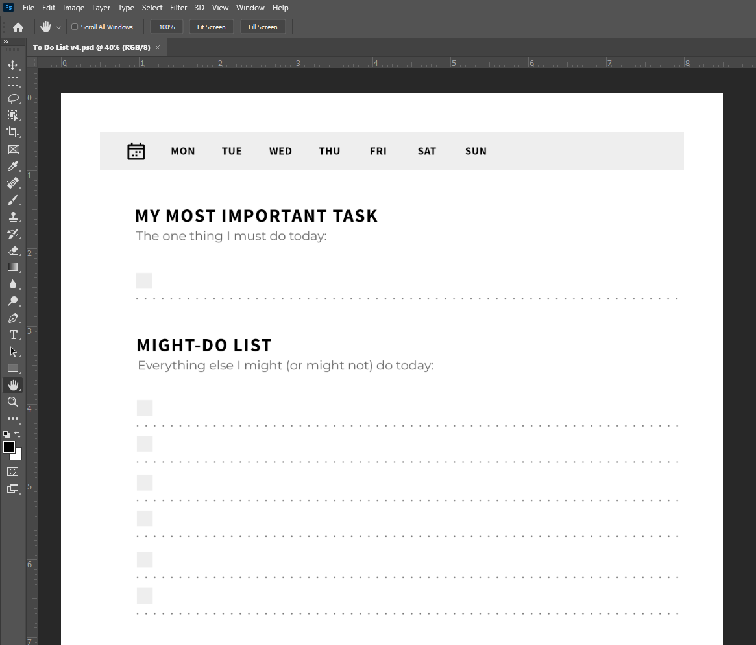Switch to To Do List v4.psd tab
The image size is (756, 645).
tap(91, 47)
